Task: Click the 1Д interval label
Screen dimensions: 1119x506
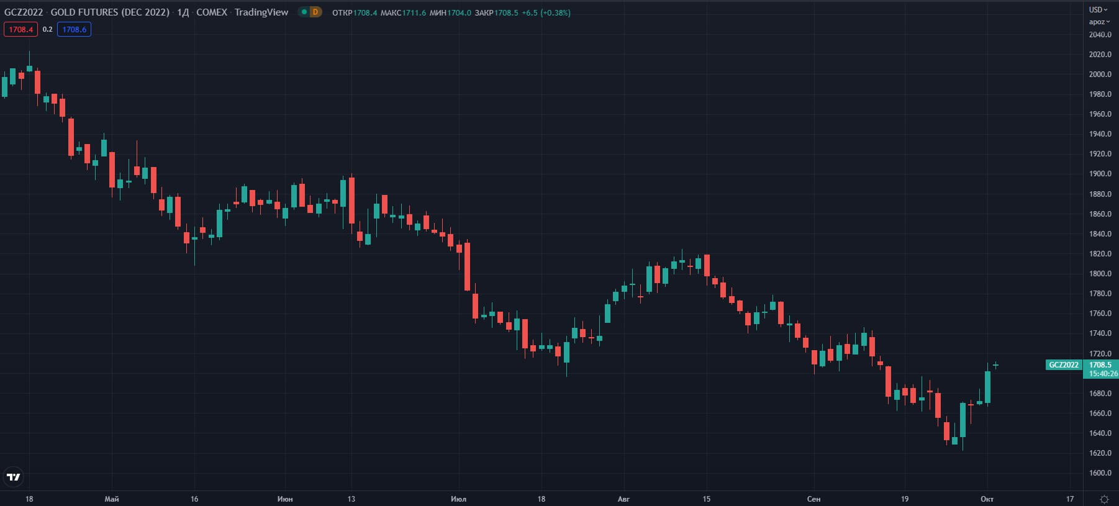Action: tap(183, 12)
